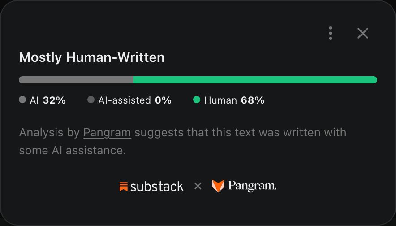Click the substack wordmark text
The height and width of the screenshot is (226, 396).
[157, 187]
